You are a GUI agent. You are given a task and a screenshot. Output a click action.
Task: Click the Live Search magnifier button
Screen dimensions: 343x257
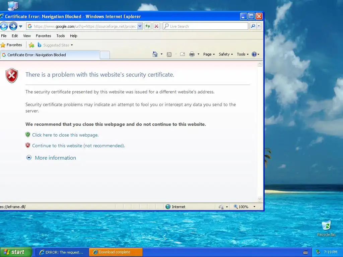point(253,26)
